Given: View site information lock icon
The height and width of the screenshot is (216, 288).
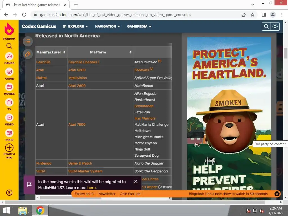Looking at the screenshot, I should (x=35, y=15).
